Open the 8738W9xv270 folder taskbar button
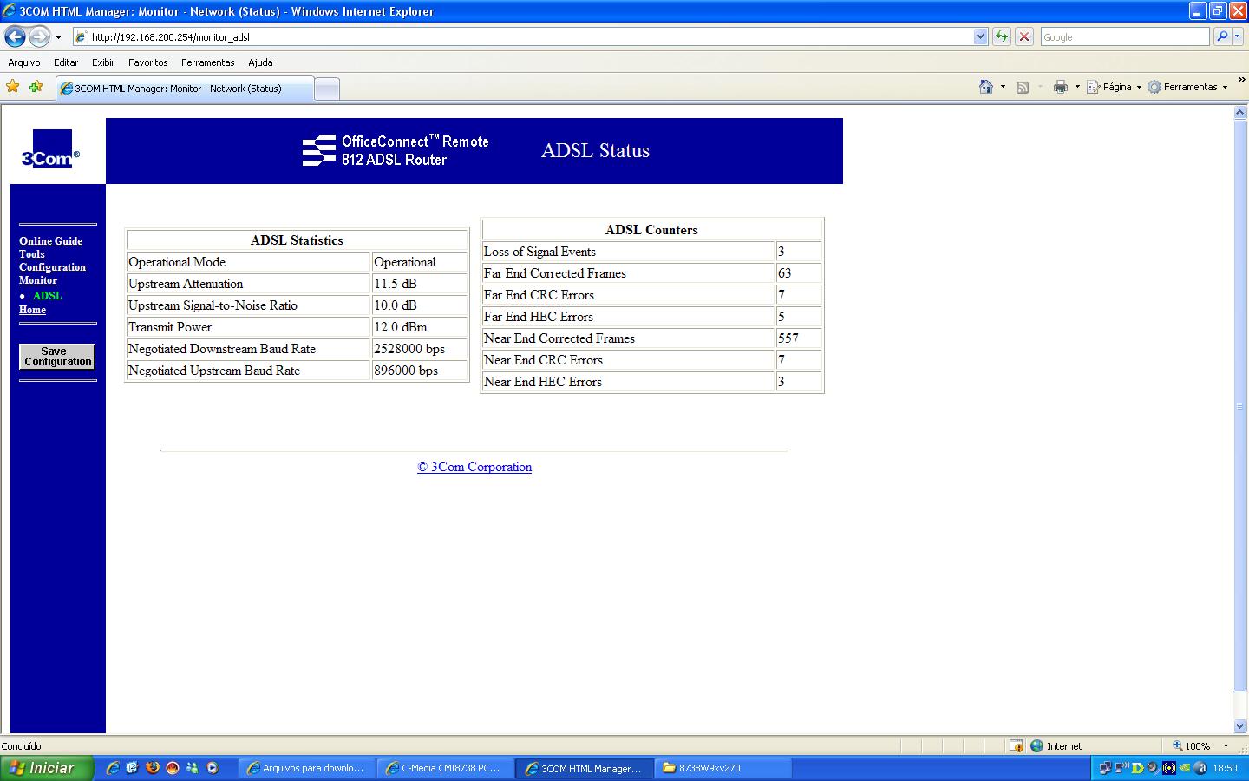1249x781 pixels. pyautogui.click(x=723, y=768)
